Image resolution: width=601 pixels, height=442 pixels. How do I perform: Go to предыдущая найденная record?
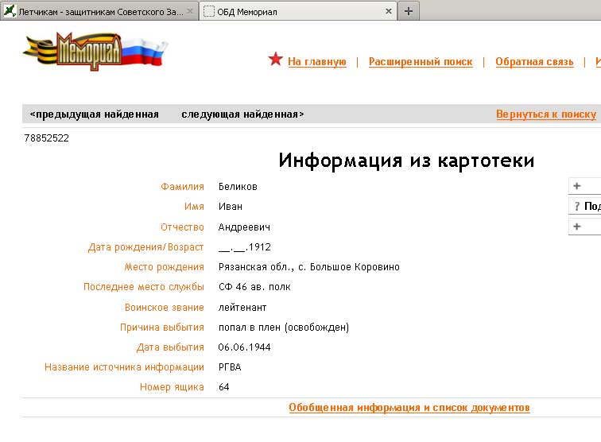pyautogui.click(x=94, y=114)
